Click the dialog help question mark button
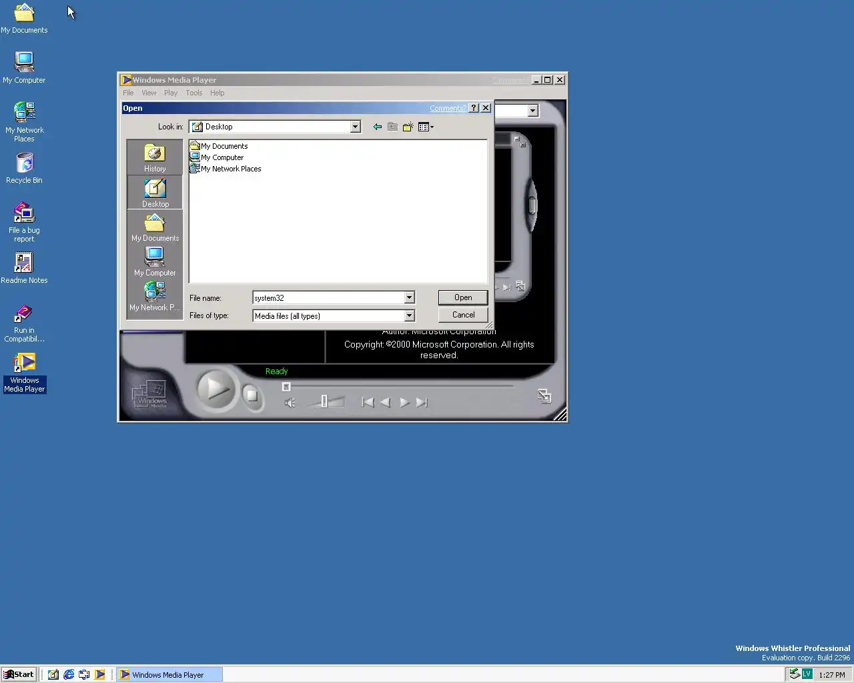 (474, 108)
